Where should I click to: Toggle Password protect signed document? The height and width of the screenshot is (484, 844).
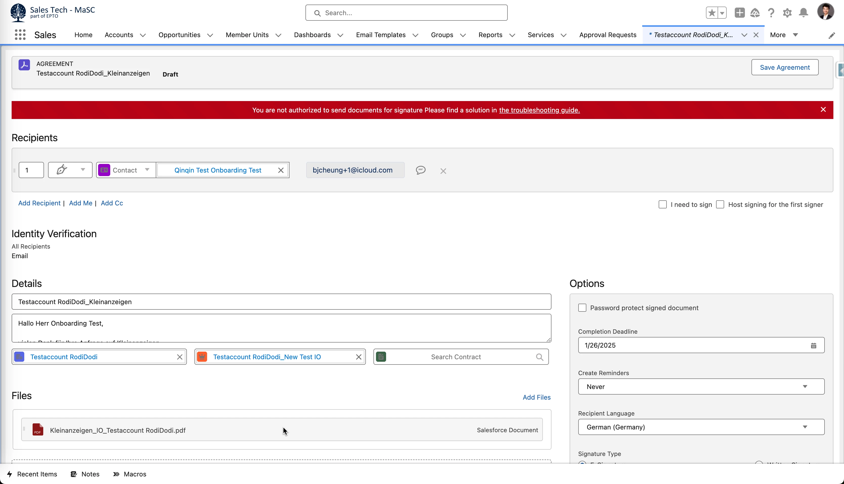point(582,308)
